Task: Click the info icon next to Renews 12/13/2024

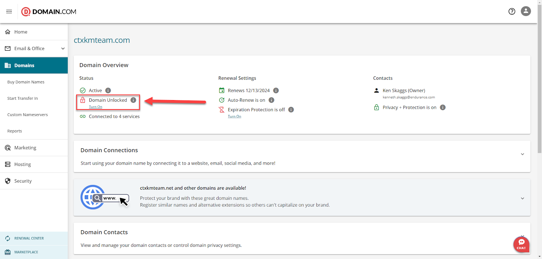Action: 276,91
